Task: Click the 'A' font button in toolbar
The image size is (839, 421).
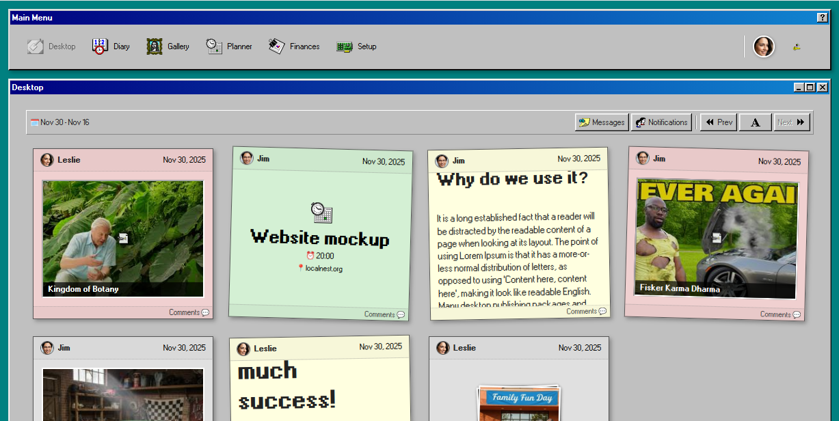Action: [755, 122]
